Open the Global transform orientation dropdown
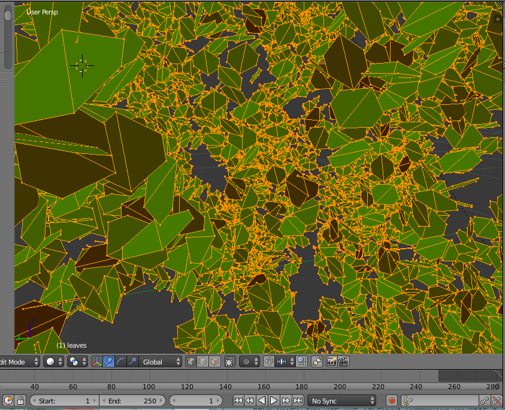505x410 pixels. click(x=161, y=361)
